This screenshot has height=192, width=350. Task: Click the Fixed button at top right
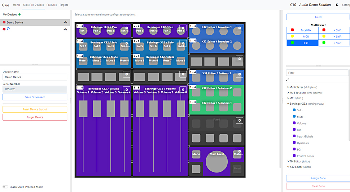tap(318, 17)
